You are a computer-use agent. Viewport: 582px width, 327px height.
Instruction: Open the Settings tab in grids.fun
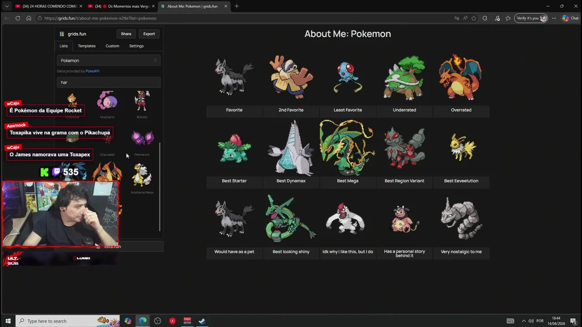pyautogui.click(x=136, y=46)
